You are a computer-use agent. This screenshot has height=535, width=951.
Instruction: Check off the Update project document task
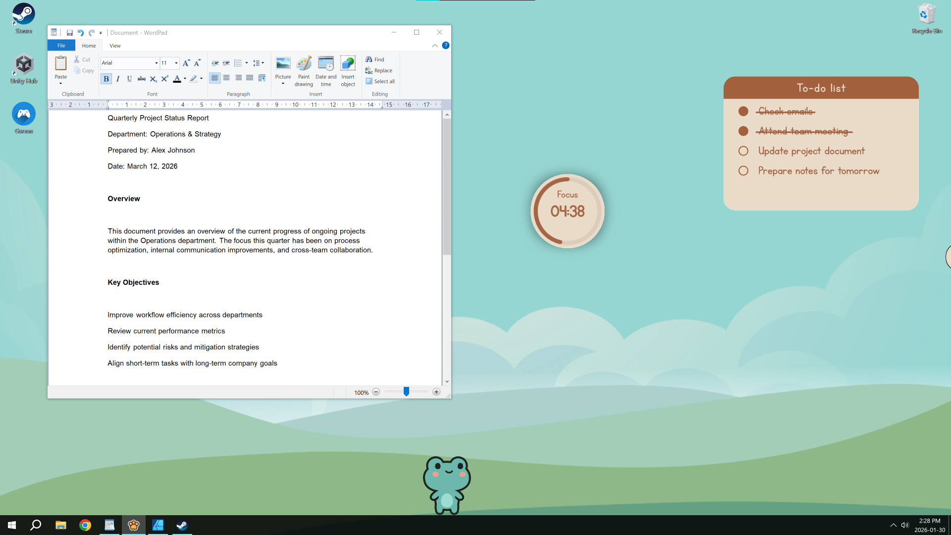tap(743, 151)
